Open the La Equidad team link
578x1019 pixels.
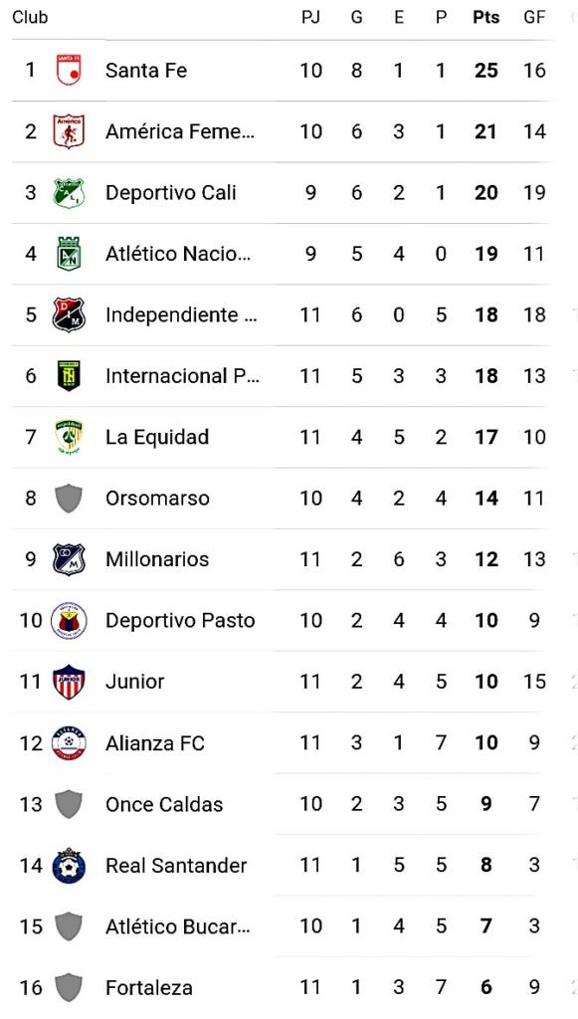157,437
